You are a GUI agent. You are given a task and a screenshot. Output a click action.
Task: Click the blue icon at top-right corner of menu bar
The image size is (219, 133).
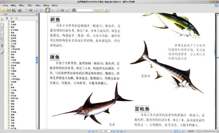[216, 5]
